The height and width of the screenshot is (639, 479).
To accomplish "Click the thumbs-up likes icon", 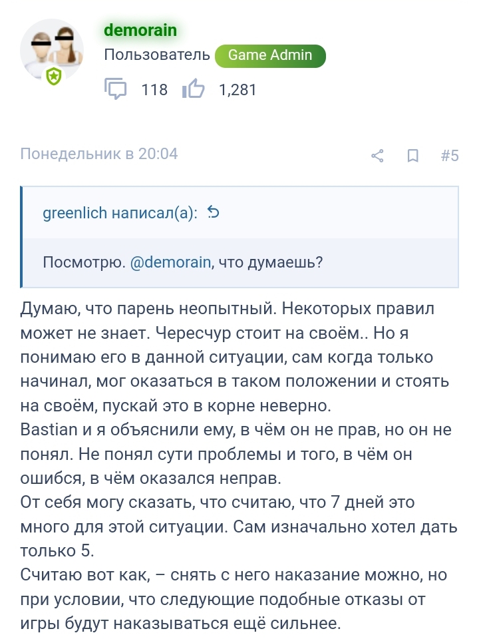I will tap(193, 89).
